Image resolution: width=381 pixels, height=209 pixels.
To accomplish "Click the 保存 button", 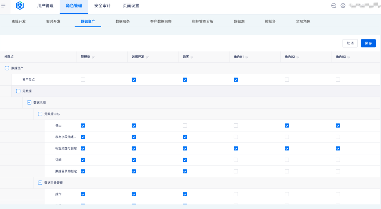I will [x=368, y=43].
